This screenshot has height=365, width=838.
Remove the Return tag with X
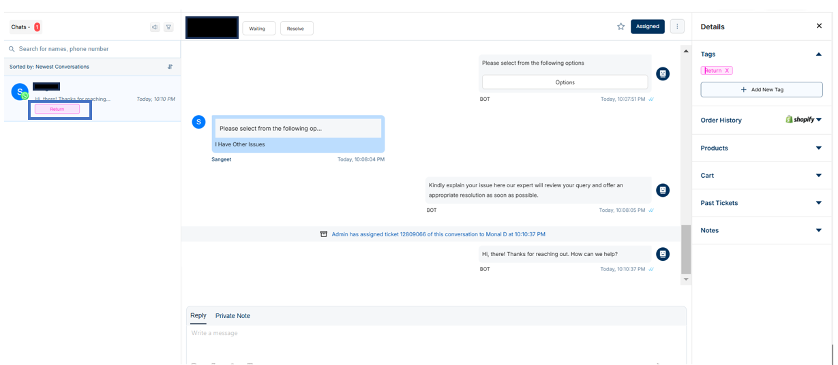coord(727,71)
